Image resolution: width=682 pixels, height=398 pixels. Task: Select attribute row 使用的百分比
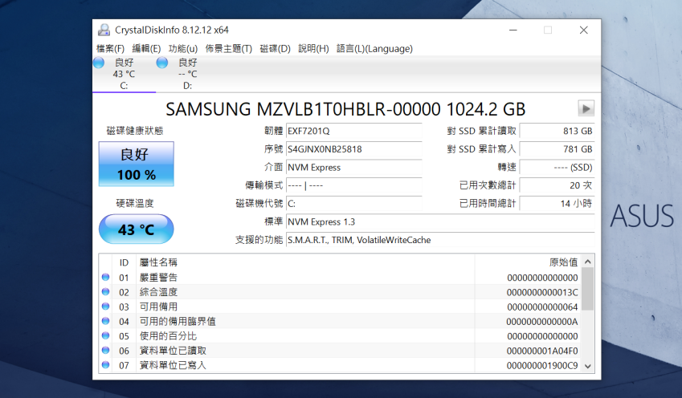340,336
